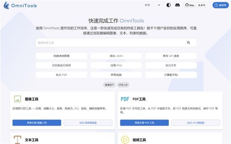Click 查看全部 图像工具 button
Image resolution: width=231 pixels, height=144 pixels.
(37, 123)
